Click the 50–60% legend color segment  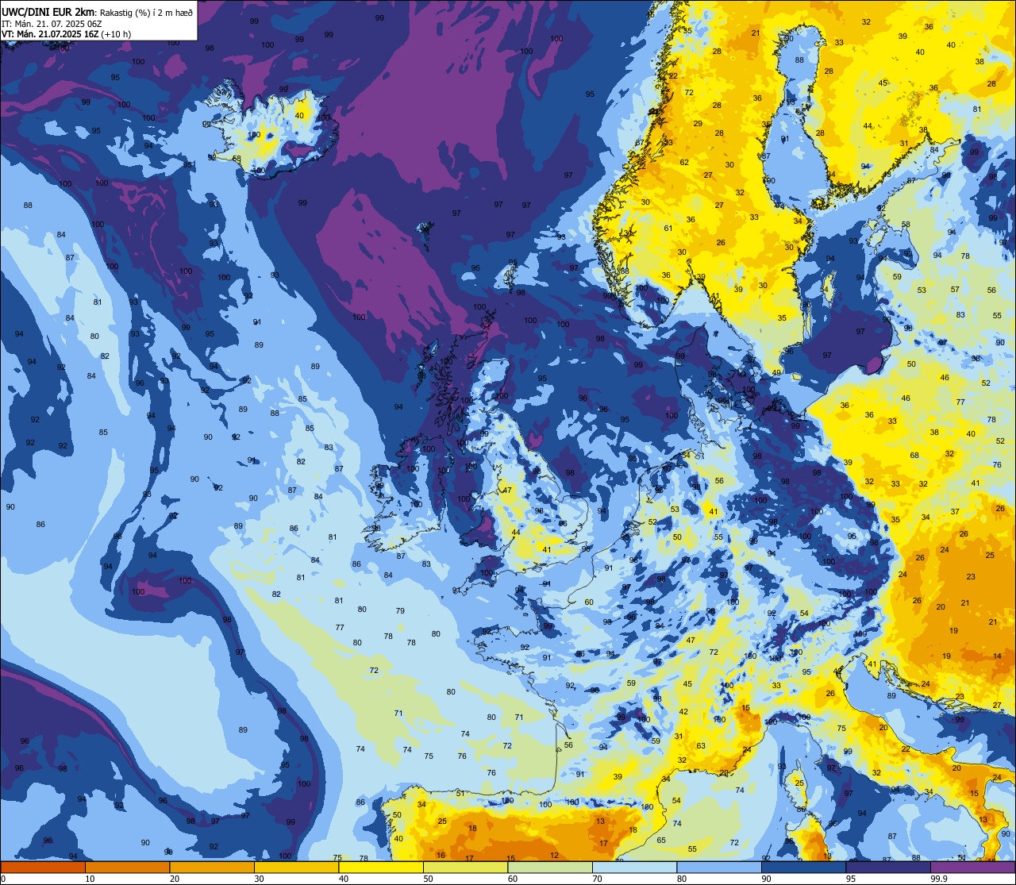pyautogui.click(x=465, y=868)
